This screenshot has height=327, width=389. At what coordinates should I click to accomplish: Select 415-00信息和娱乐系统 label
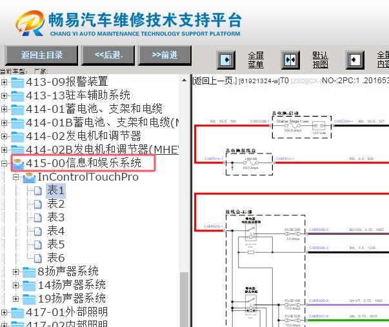[x=84, y=163]
